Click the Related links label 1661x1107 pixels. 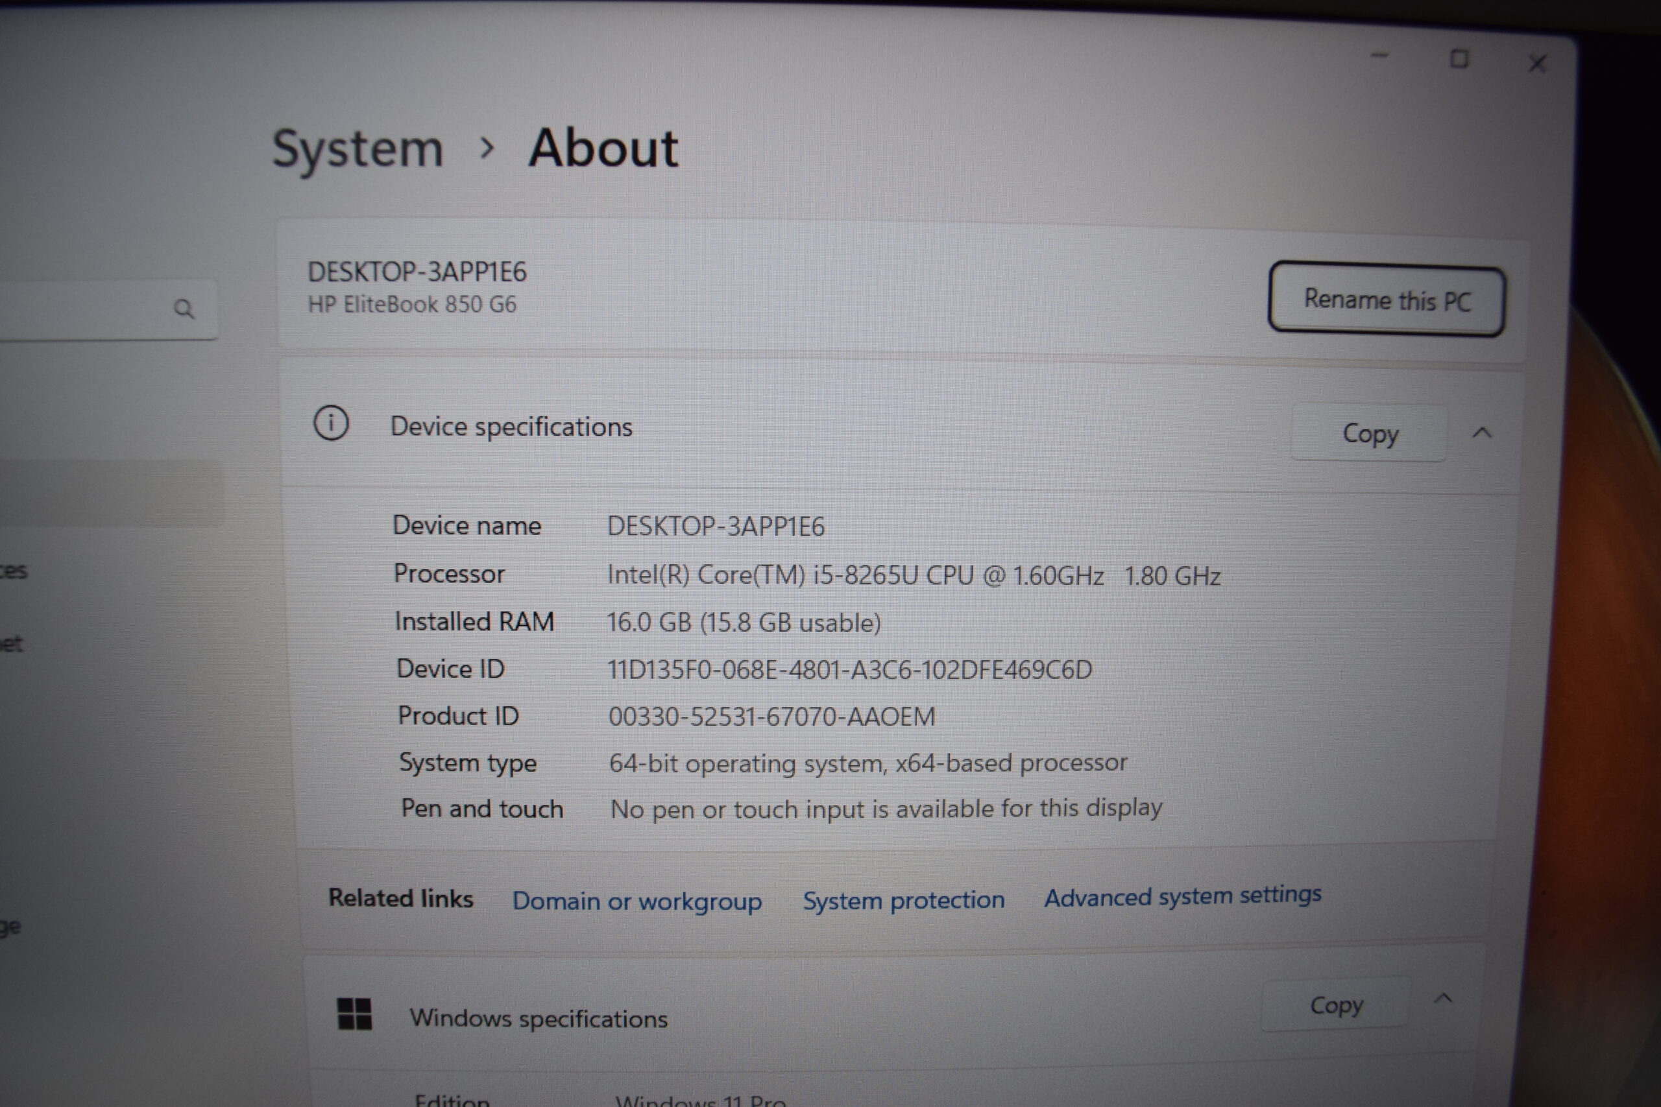pos(401,898)
